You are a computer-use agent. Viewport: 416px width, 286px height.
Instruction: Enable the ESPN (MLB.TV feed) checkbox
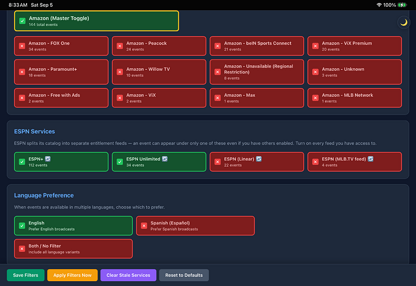(x=315, y=162)
